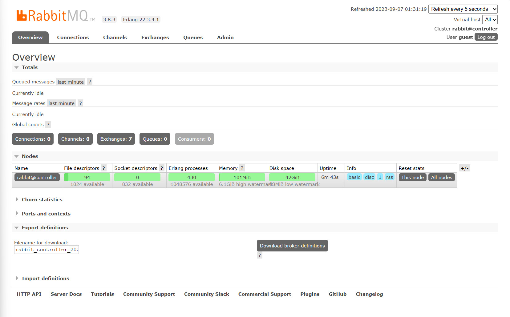Click Download broker definitions button
510x317 pixels.
tap(292, 246)
